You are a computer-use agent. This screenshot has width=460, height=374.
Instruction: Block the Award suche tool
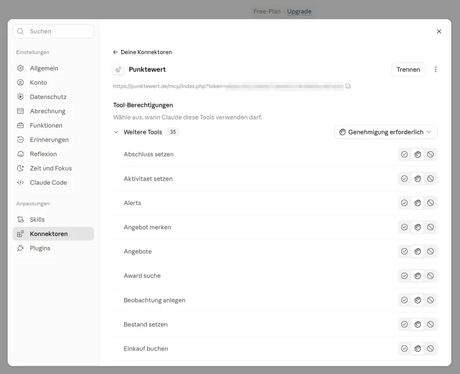pos(430,276)
